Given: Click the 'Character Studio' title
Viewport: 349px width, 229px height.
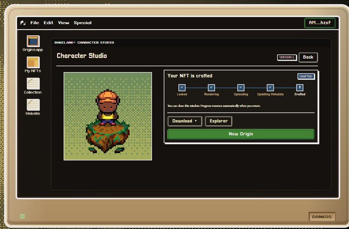Looking at the screenshot, I should pyautogui.click(x=82, y=55).
